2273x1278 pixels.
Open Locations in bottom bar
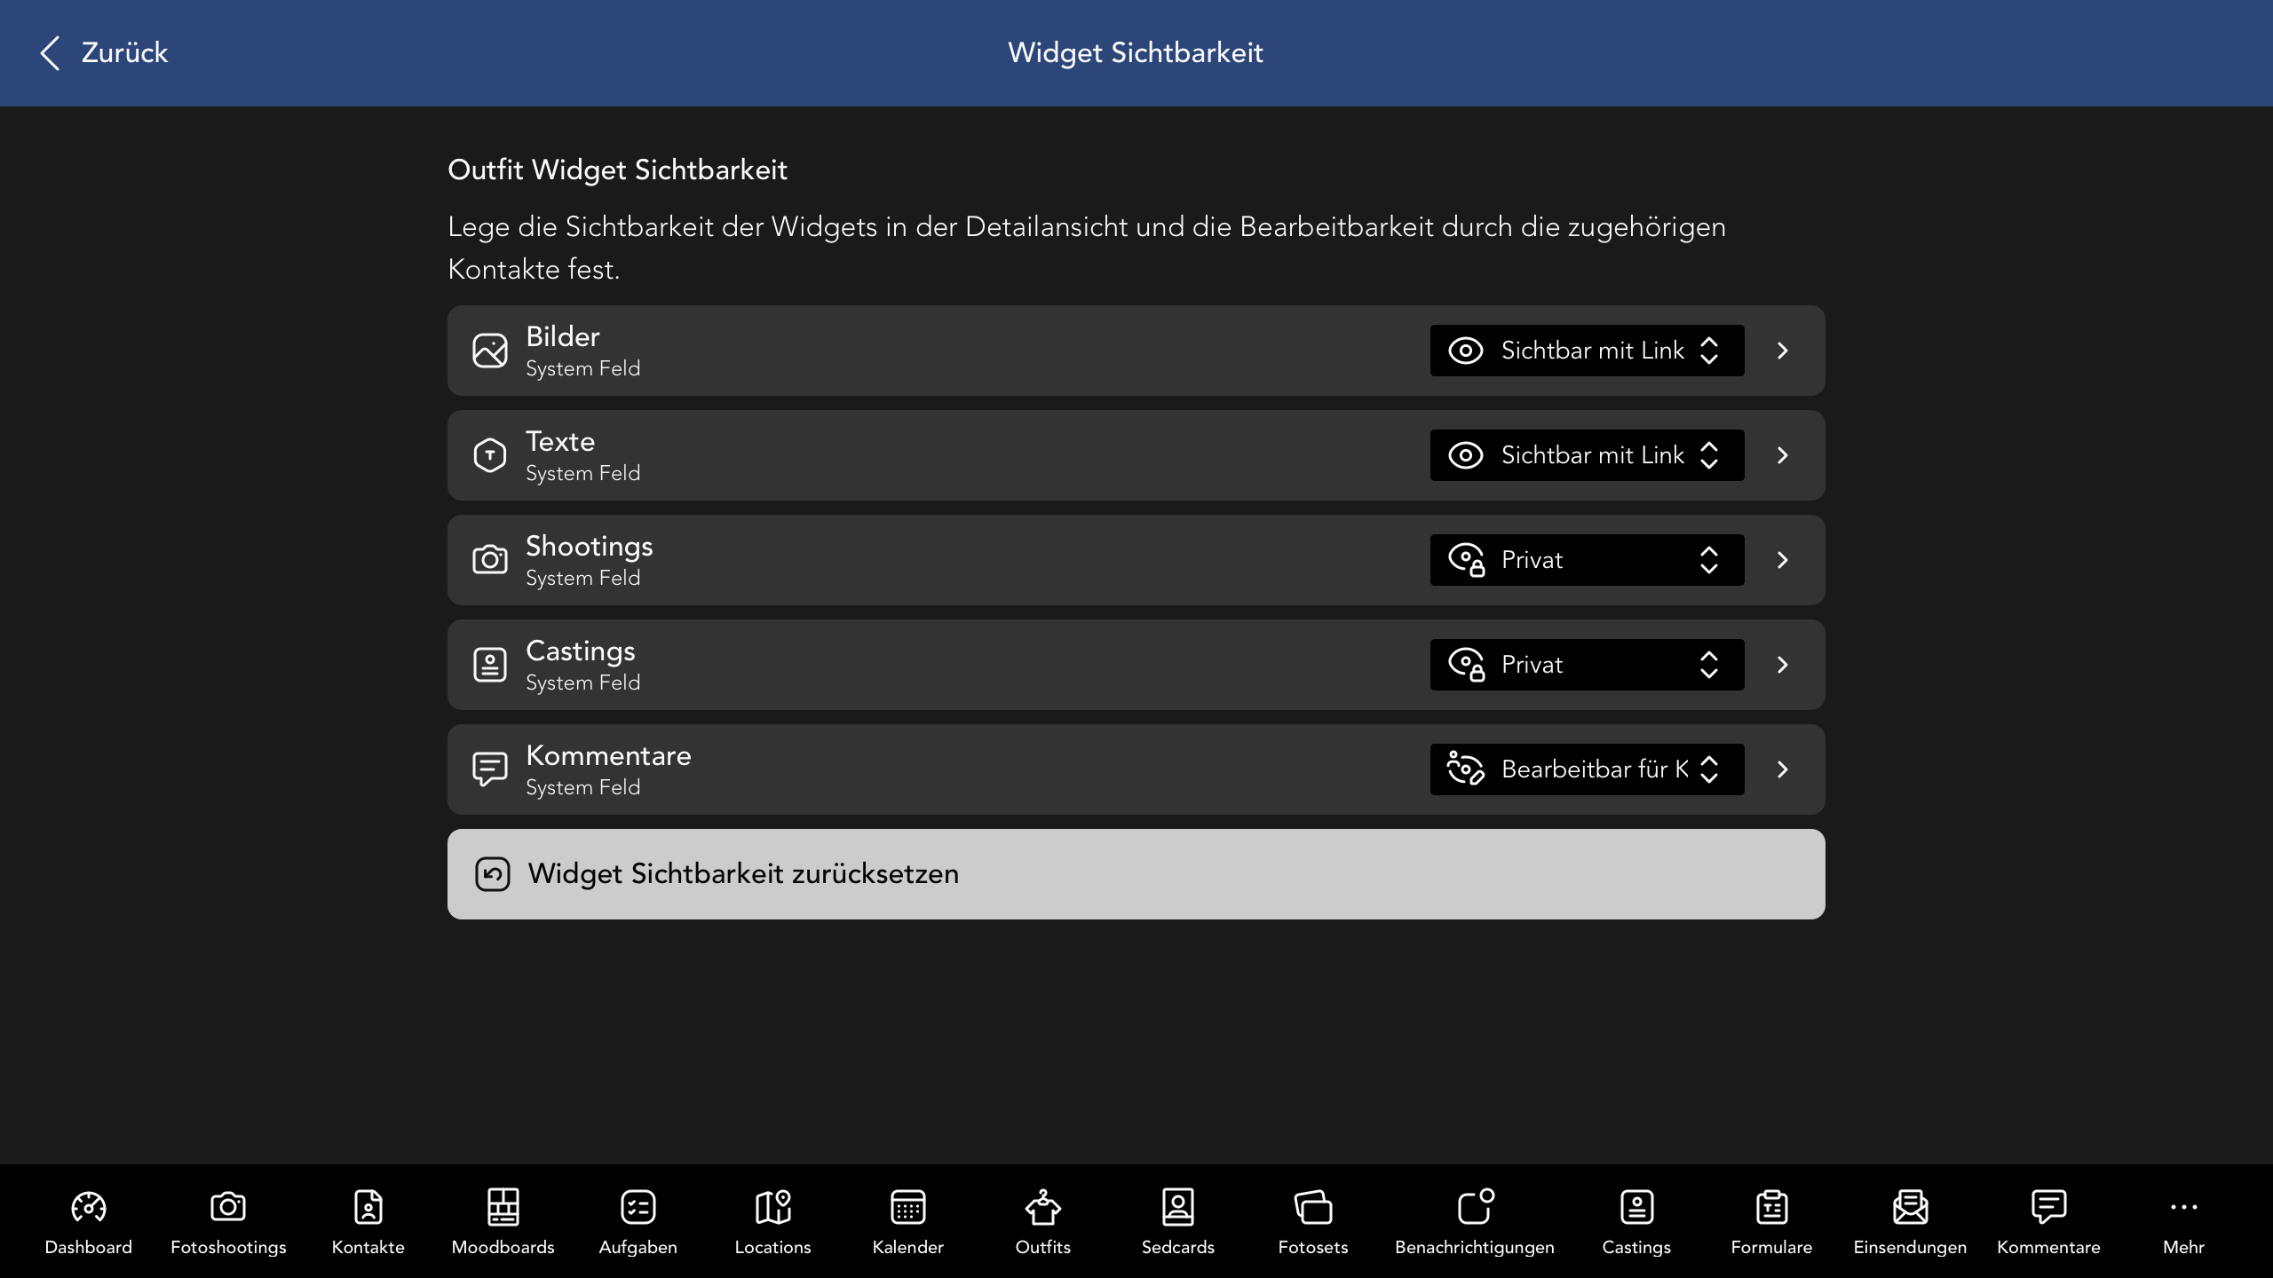click(773, 1222)
